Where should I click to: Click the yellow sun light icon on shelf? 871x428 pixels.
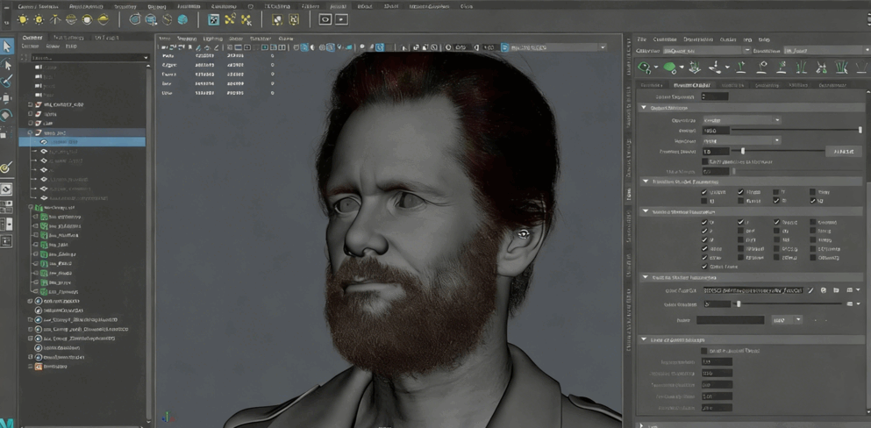pos(23,19)
